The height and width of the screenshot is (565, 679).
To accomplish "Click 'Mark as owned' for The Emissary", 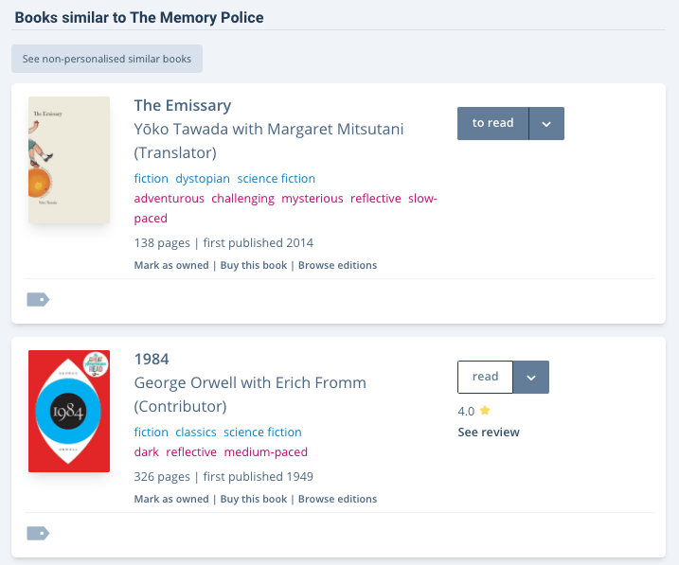I will (171, 265).
